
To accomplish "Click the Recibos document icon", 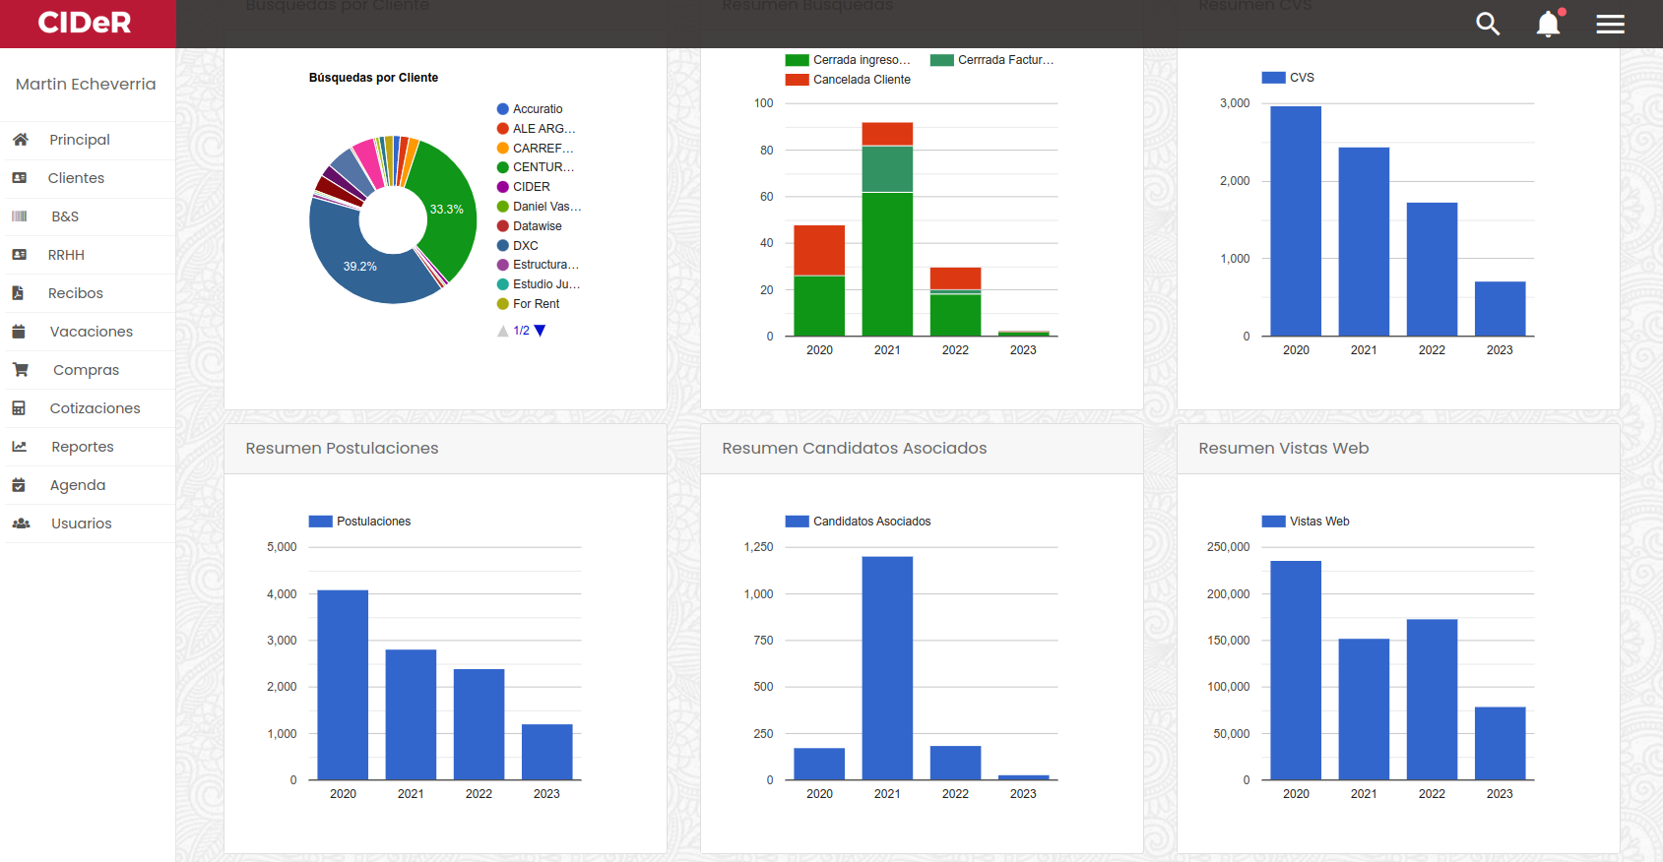I will [x=18, y=293].
